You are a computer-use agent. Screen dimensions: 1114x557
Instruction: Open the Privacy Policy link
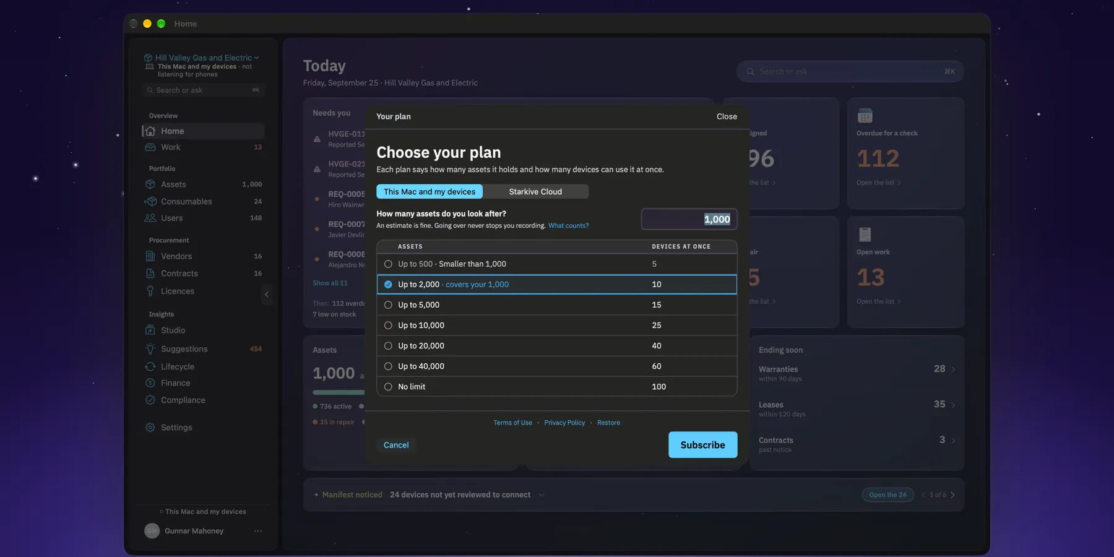(x=564, y=423)
